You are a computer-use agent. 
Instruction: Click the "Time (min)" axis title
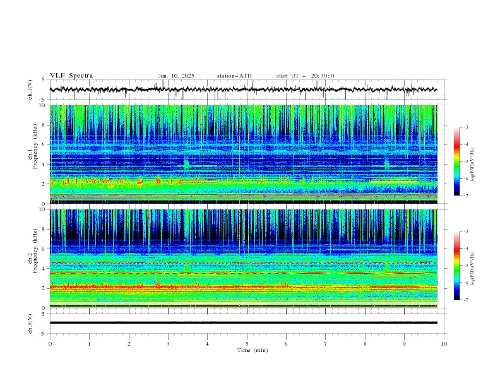pyautogui.click(x=253, y=350)
